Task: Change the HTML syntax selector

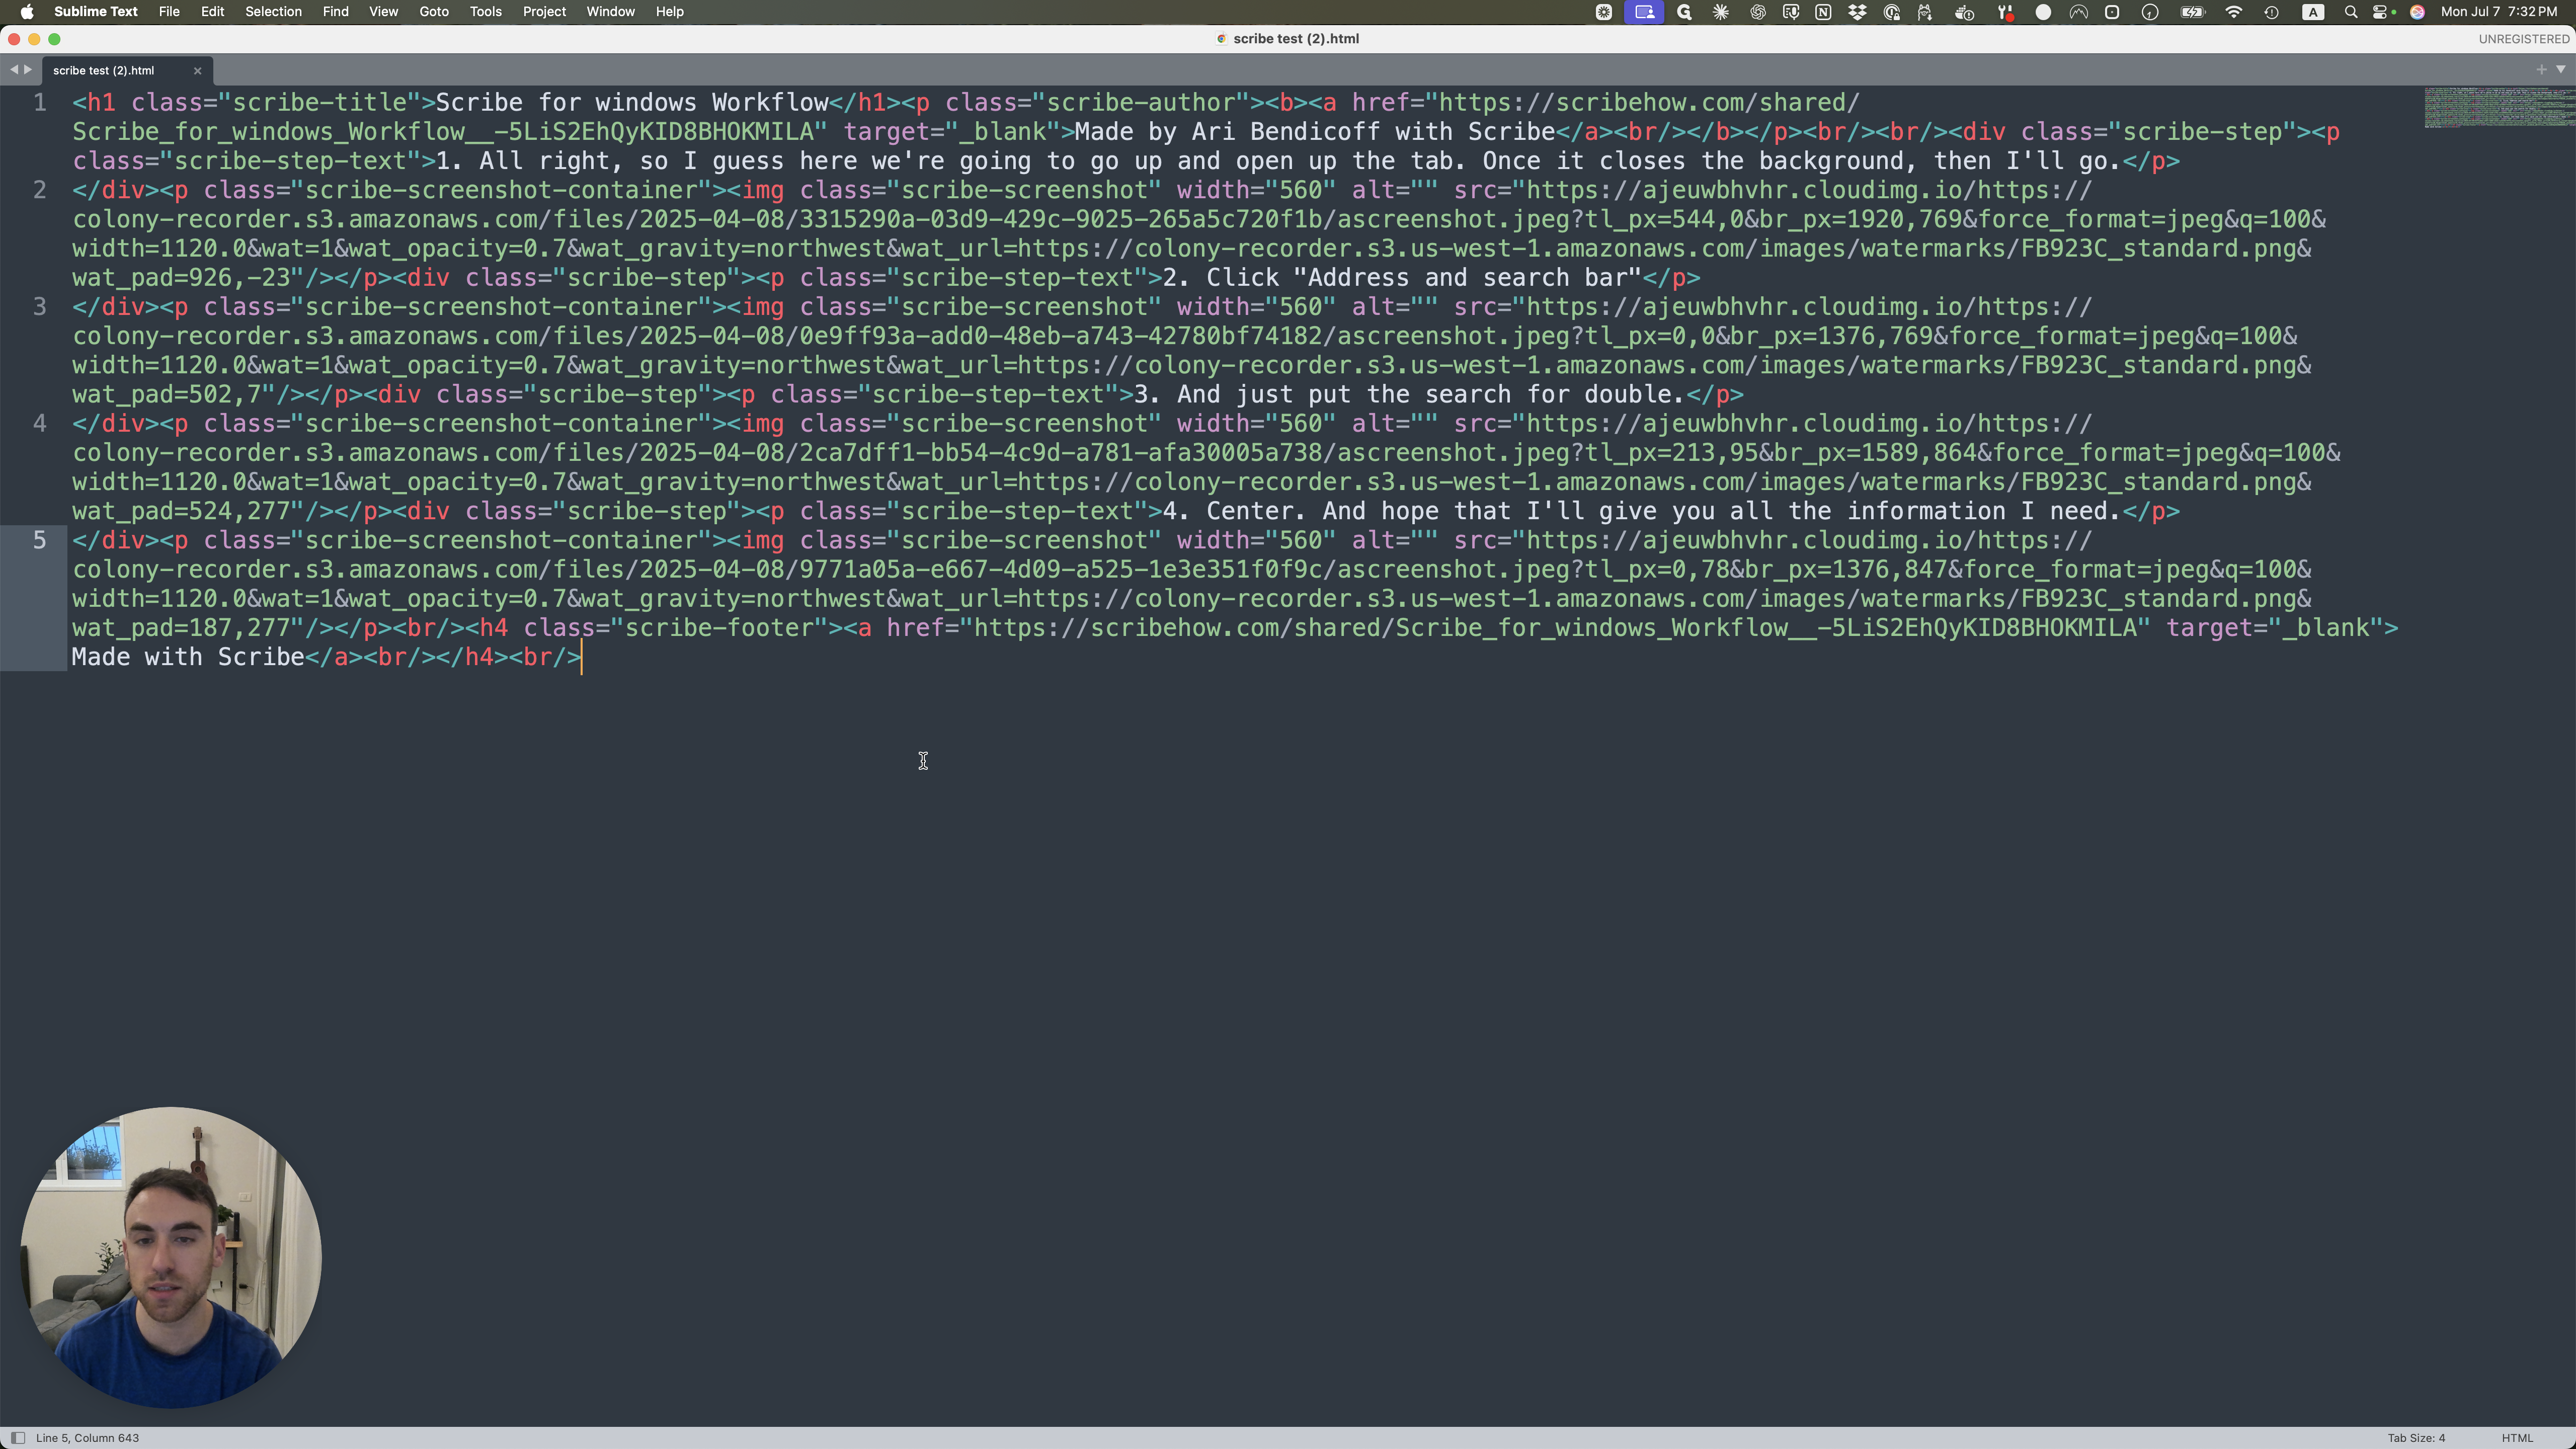Action: click(x=2517, y=1438)
